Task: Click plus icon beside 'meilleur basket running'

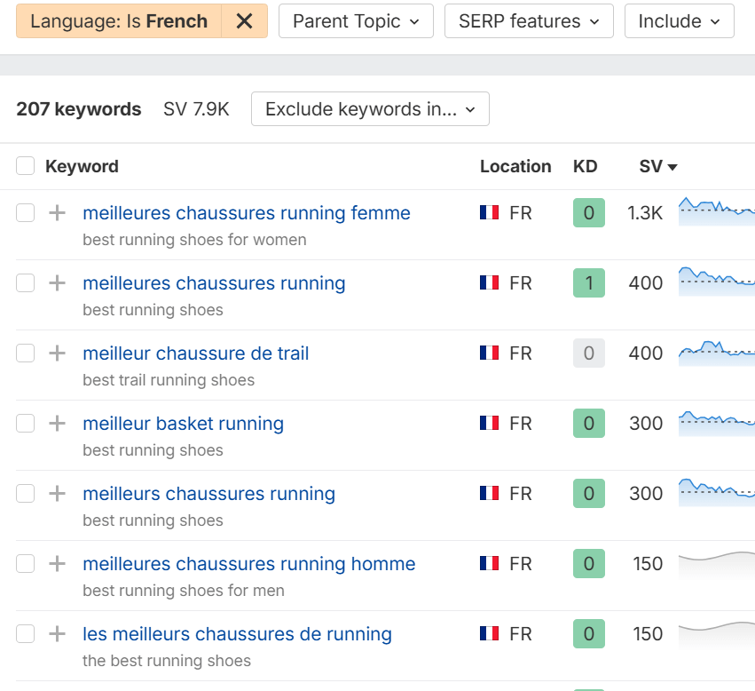Action: point(57,424)
